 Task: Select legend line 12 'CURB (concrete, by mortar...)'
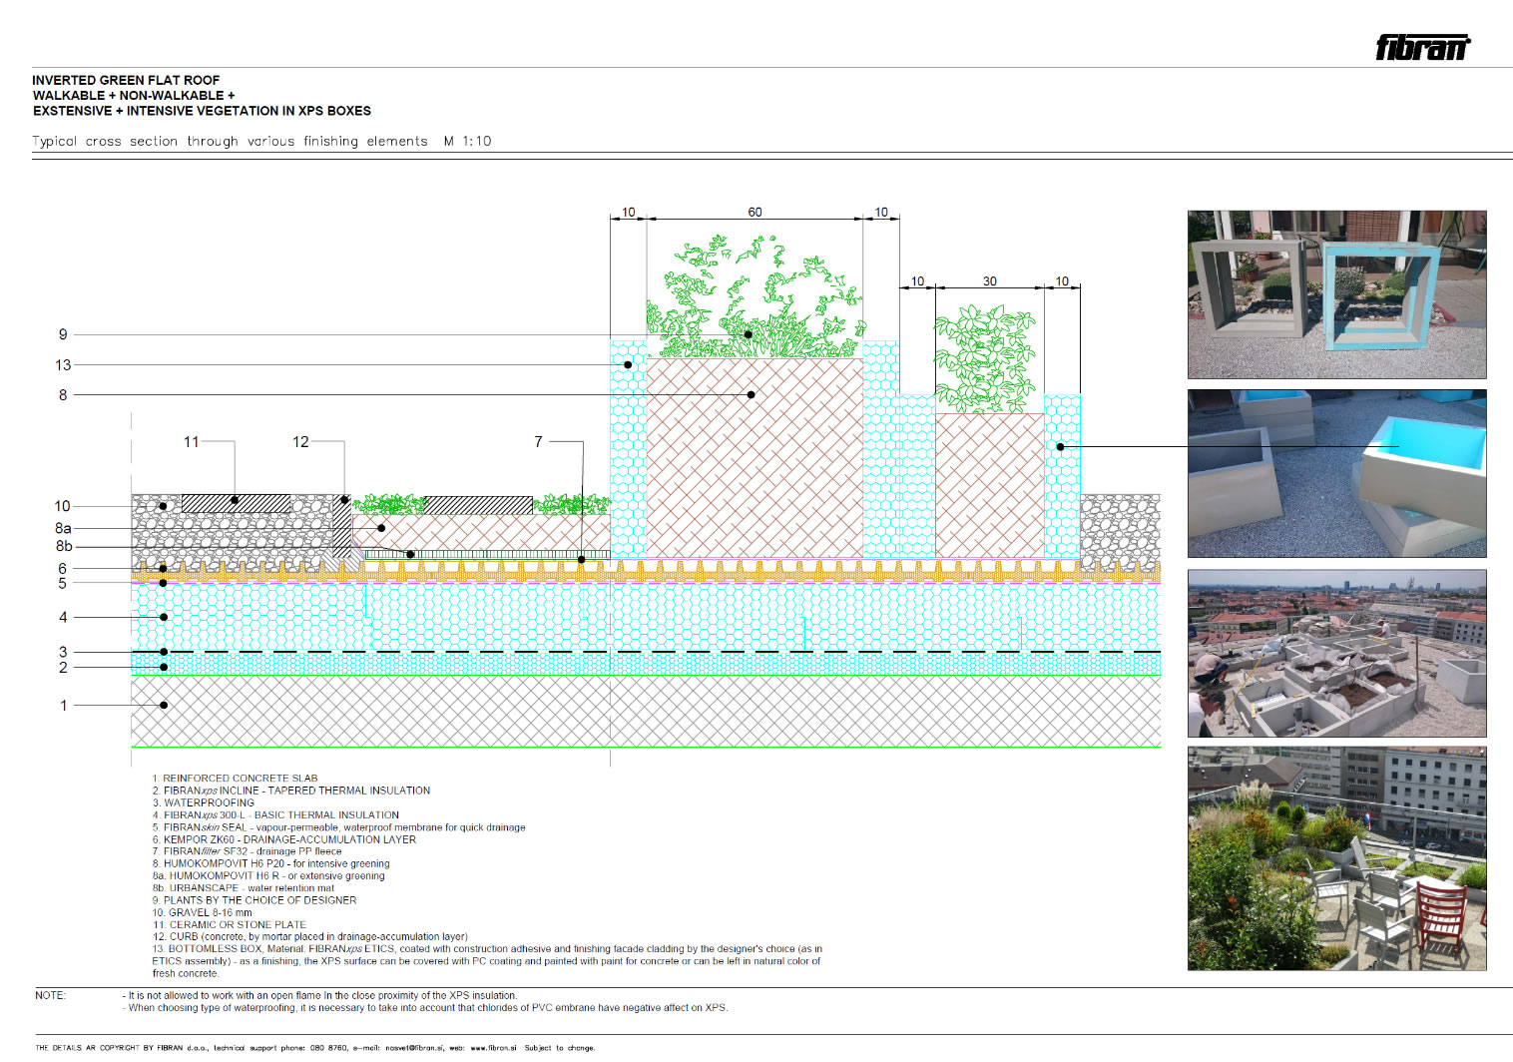[x=309, y=936]
